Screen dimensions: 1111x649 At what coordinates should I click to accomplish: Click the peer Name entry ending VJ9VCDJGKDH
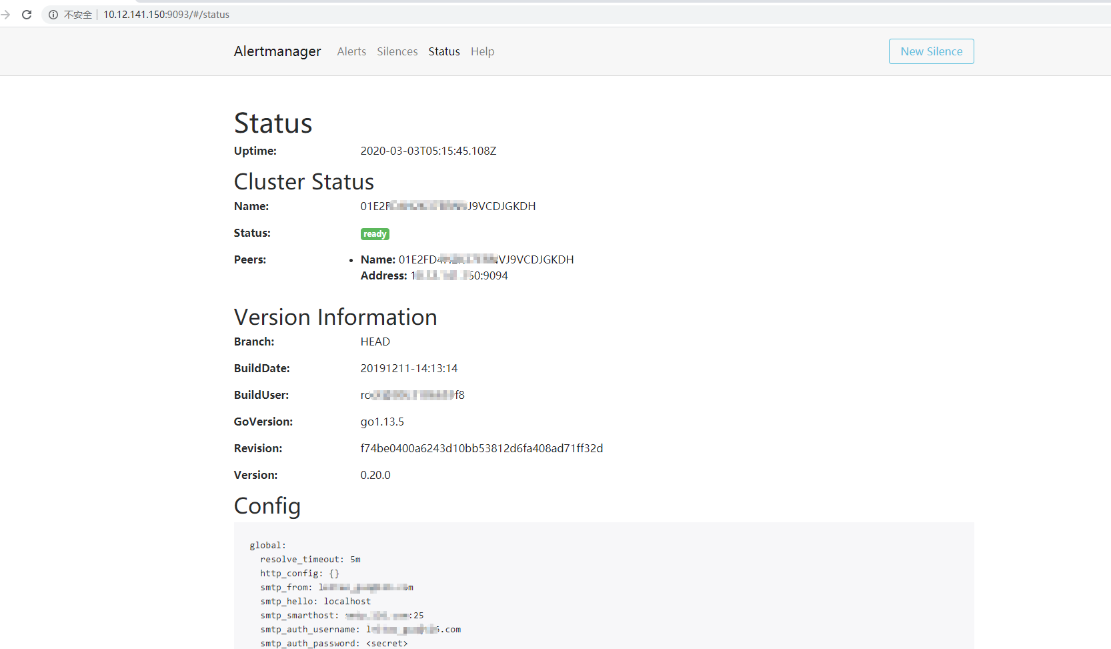[467, 259]
